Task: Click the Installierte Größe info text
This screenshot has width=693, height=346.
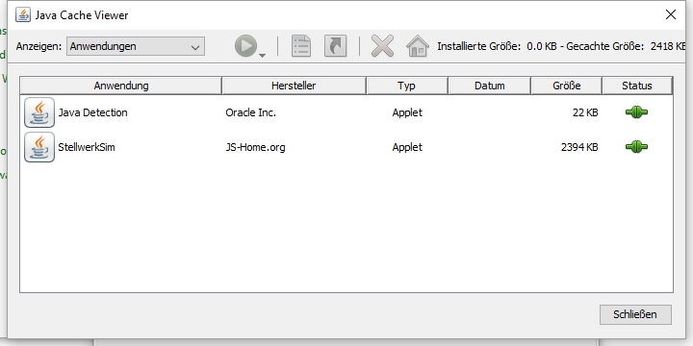Action: (x=497, y=46)
